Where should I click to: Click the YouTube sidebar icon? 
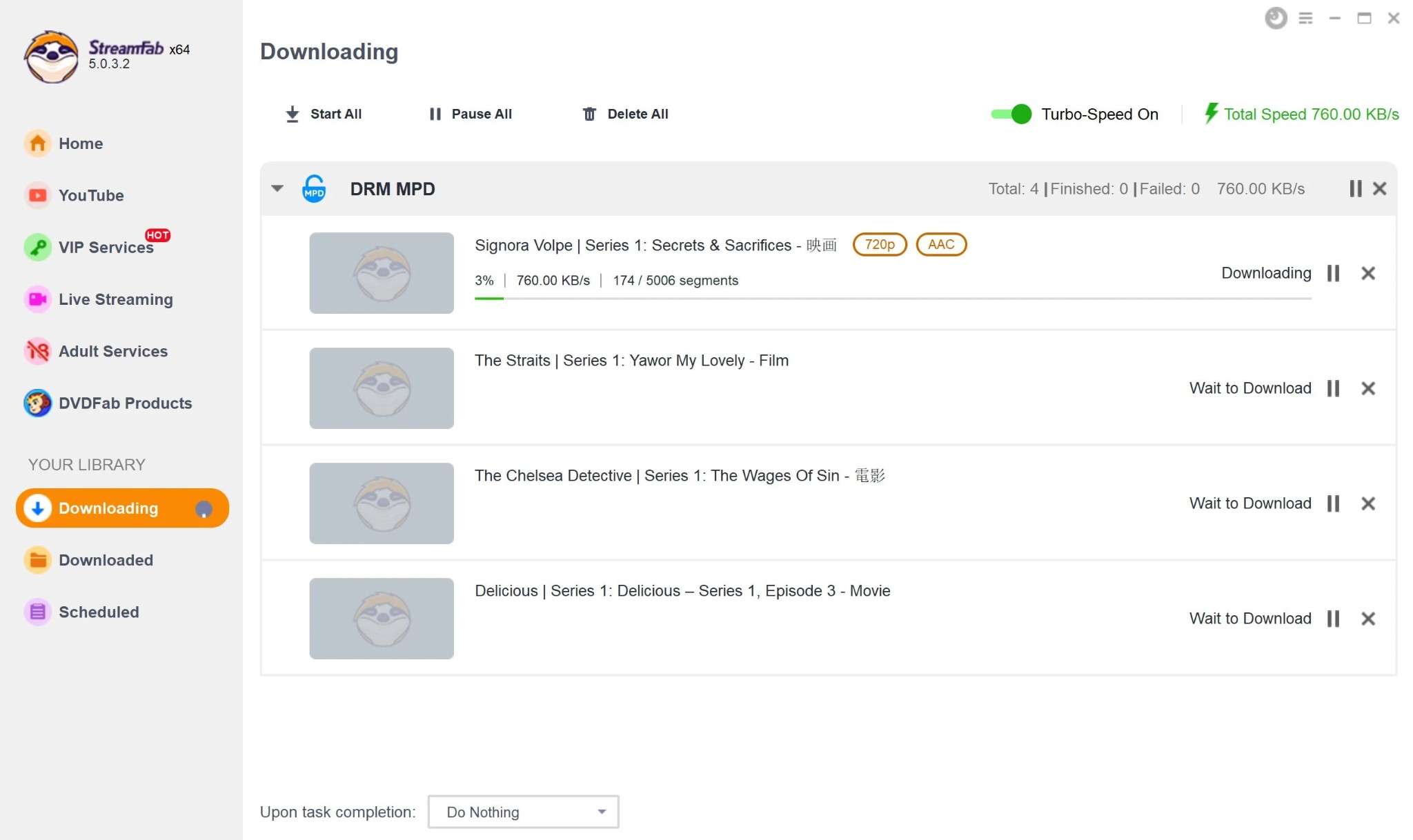click(37, 195)
